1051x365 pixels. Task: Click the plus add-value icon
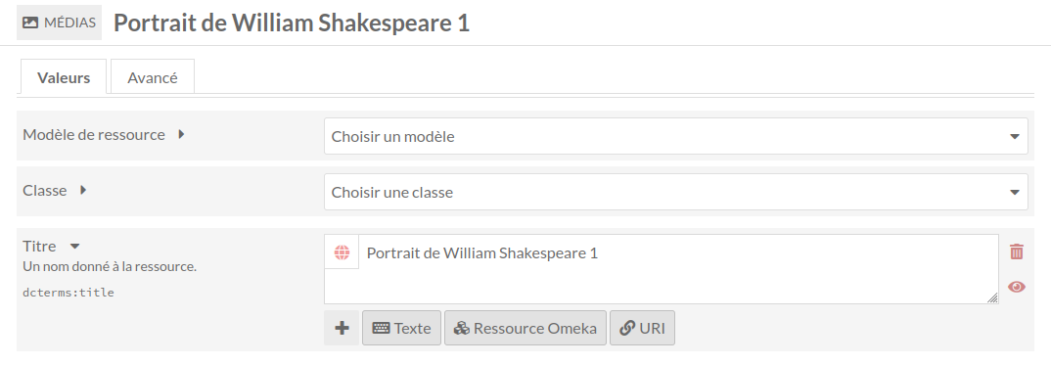click(342, 328)
